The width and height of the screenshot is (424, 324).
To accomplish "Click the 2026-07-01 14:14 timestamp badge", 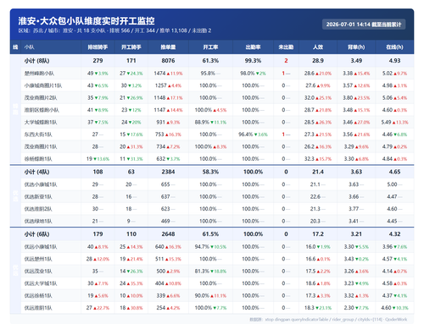I will click(x=364, y=25).
